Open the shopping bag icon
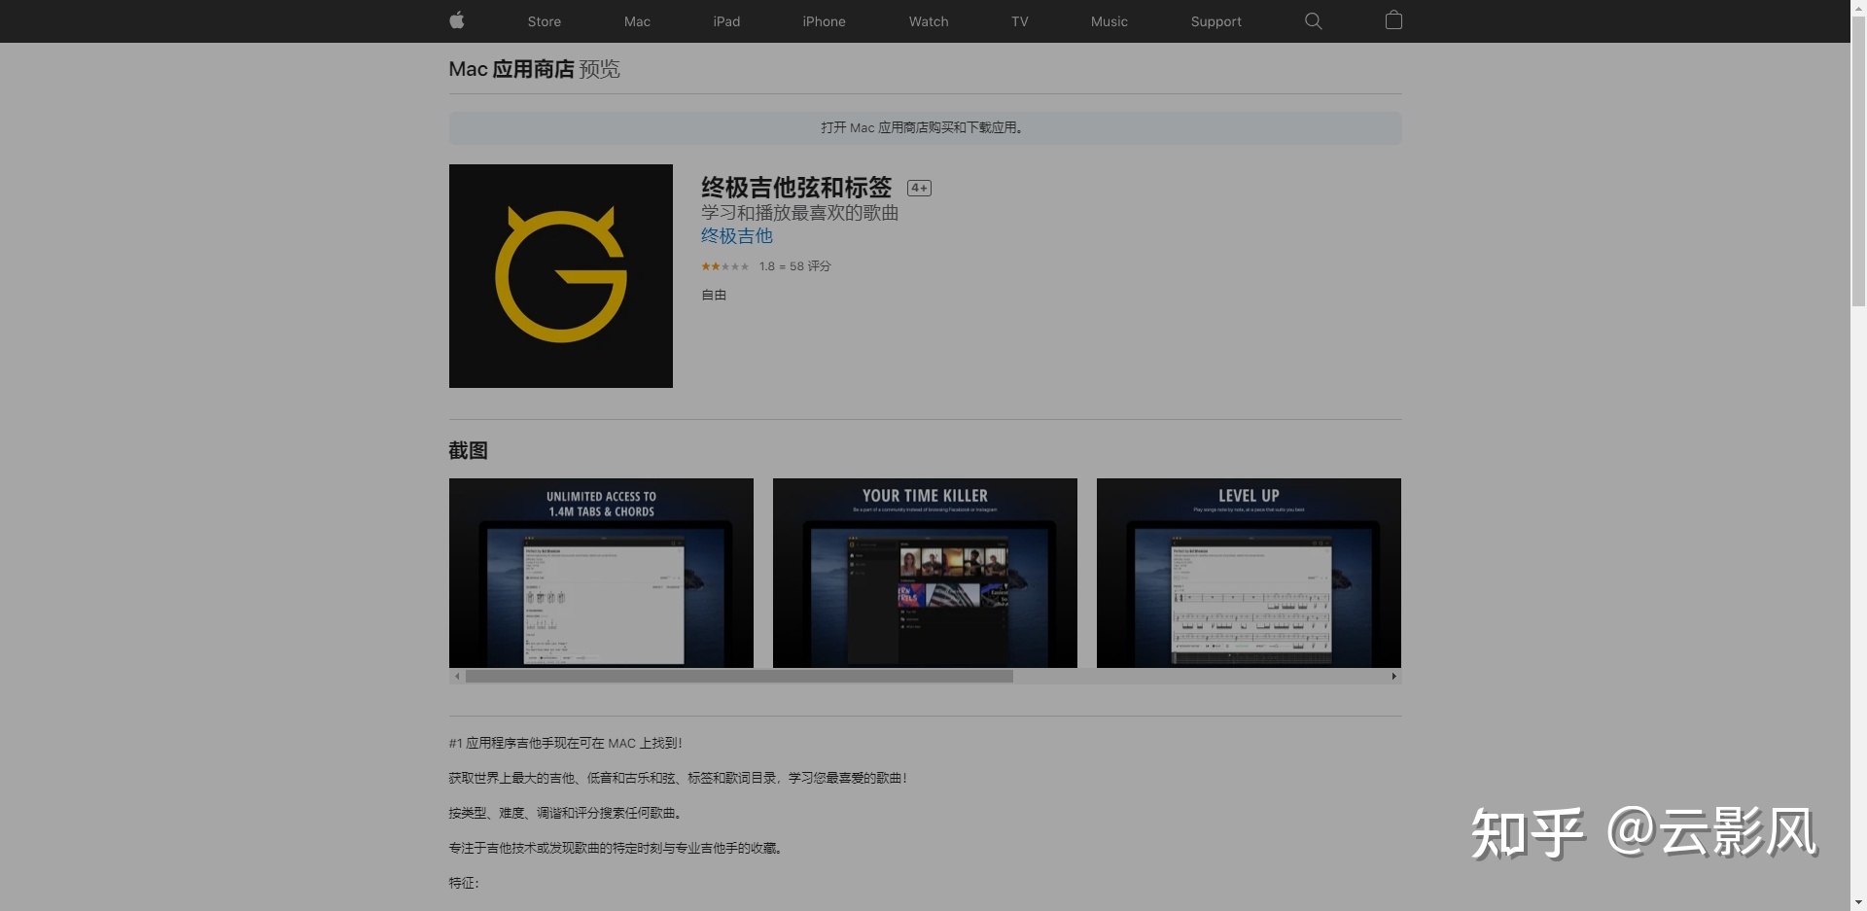This screenshot has height=911, width=1867. (x=1393, y=20)
